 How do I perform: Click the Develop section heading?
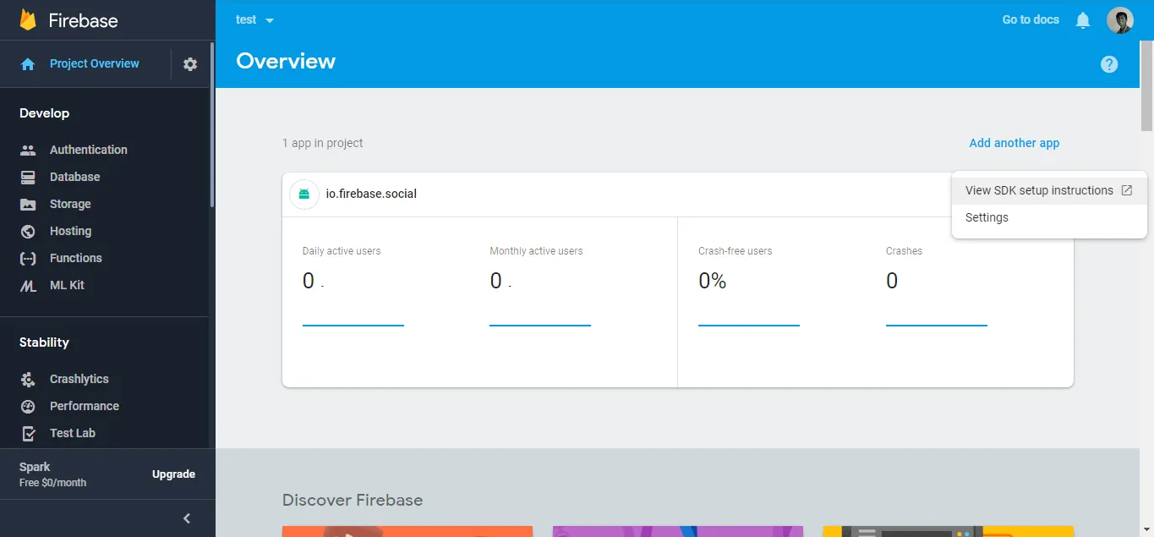(x=44, y=113)
